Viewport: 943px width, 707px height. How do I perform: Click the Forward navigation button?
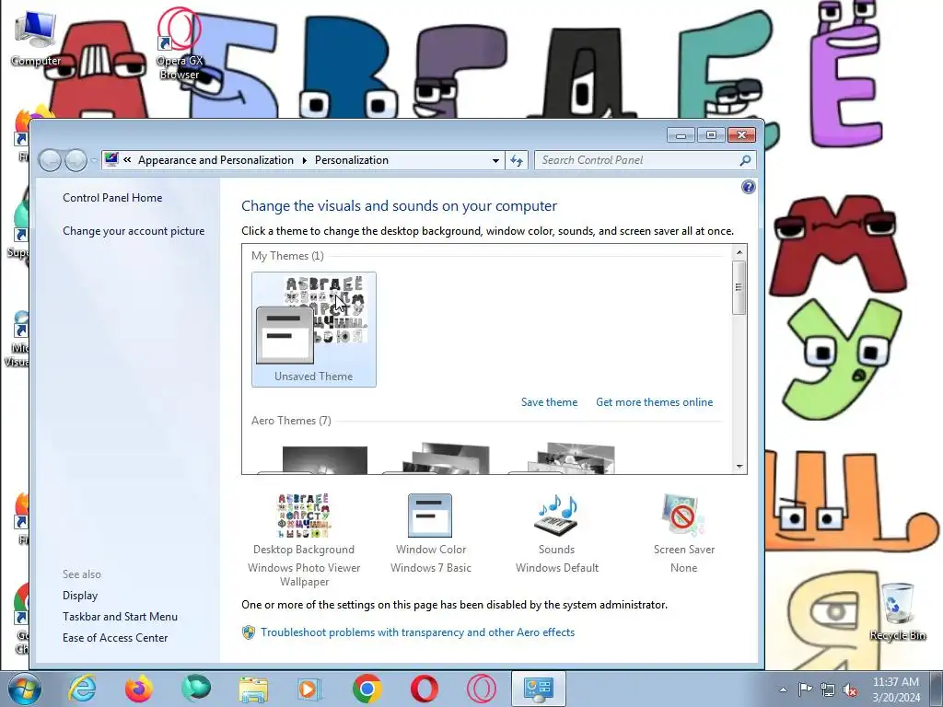(76, 160)
